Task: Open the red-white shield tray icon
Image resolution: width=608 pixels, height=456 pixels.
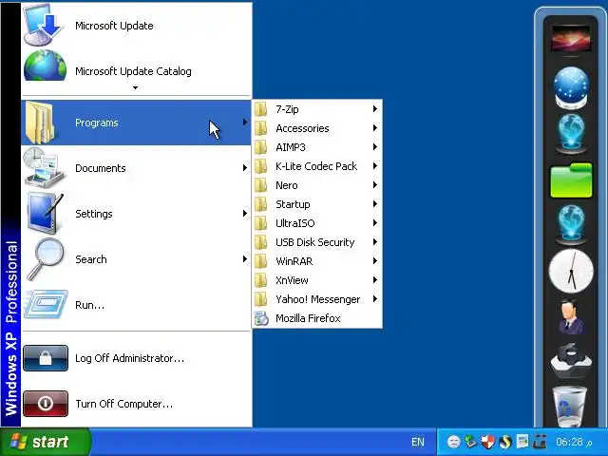Action: point(487,442)
